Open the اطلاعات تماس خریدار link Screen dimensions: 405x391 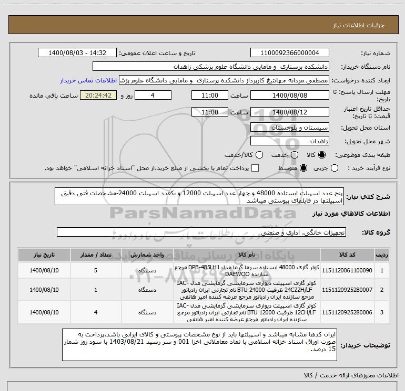88,80
